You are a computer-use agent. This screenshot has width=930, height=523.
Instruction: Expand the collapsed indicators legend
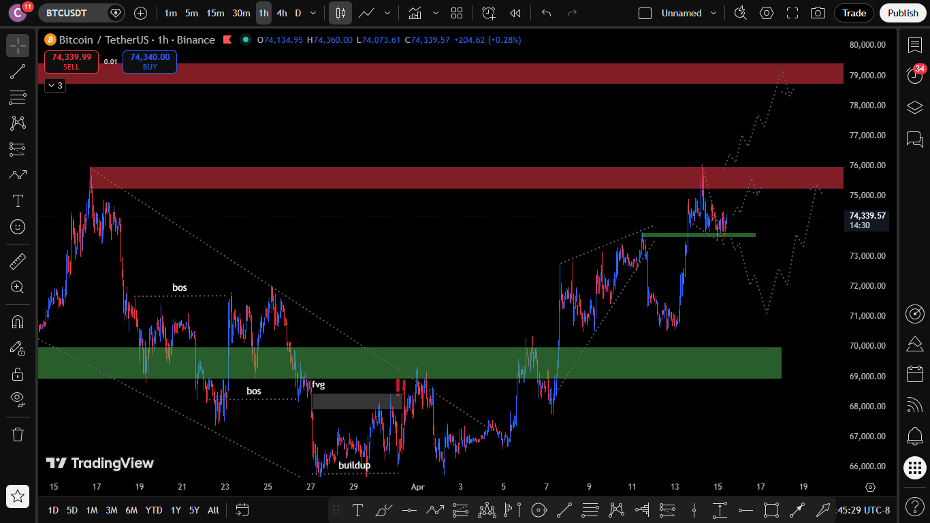pyautogui.click(x=55, y=85)
